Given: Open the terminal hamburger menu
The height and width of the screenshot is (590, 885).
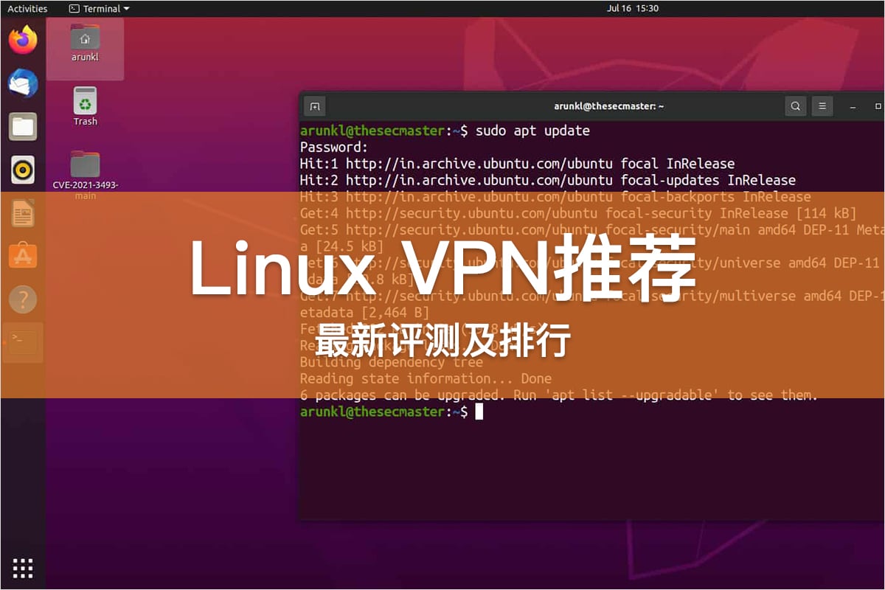Looking at the screenshot, I should pos(822,106).
